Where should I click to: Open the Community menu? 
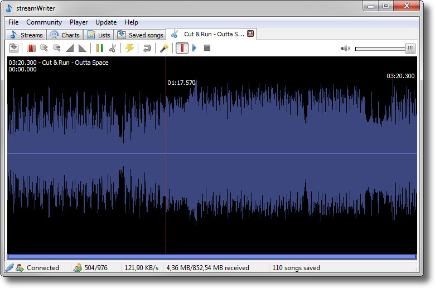pyautogui.click(x=44, y=22)
